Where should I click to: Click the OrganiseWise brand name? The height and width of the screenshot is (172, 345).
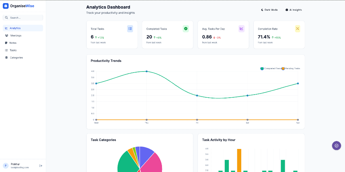[x=22, y=6]
